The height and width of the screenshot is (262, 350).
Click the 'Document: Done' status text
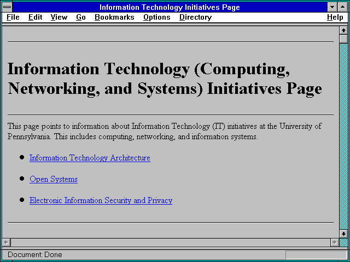pos(35,254)
